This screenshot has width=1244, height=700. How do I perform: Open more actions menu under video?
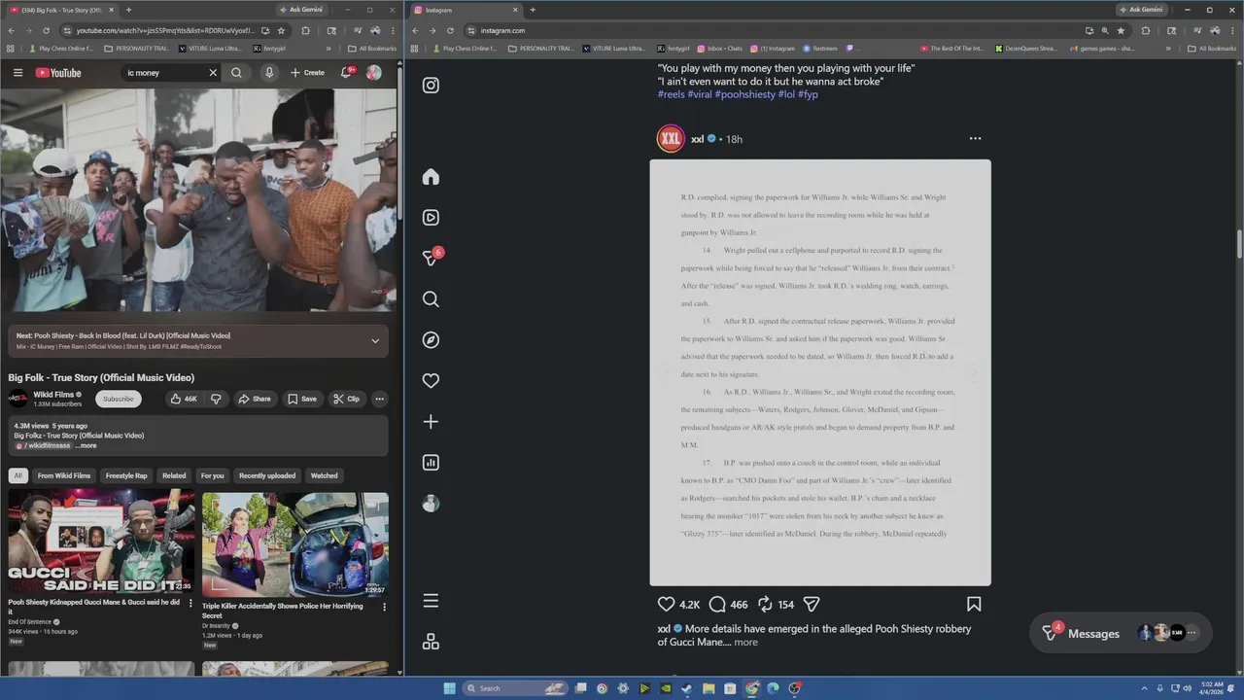(380, 399)
